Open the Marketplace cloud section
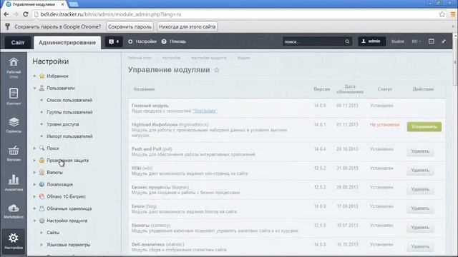 point(14,211)
